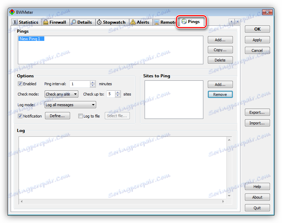Increase ping interval with up arrow
The height and width of the screenshot is (223, 282).
click(x=93, y=82)
